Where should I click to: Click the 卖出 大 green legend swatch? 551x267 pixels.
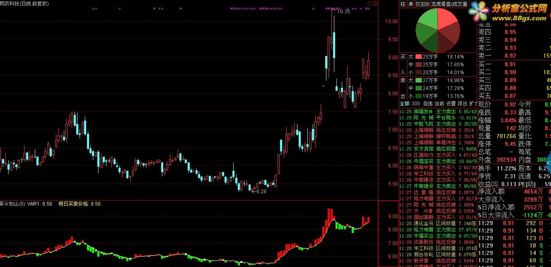(x=418, y=80)
